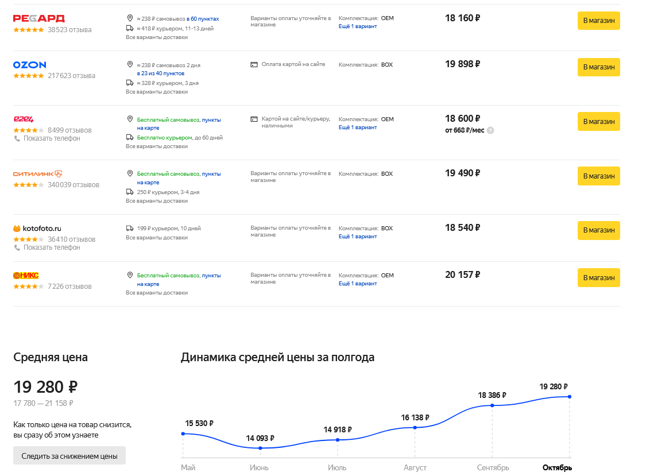Open 'Ещё 1 вариант' in e2e4 row
This screenshot has height=476, width=646.
click(x=358, y=127)
